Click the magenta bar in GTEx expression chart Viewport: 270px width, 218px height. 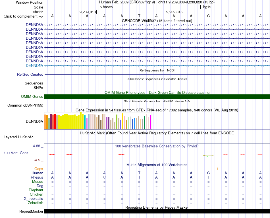tap(151, 122)
